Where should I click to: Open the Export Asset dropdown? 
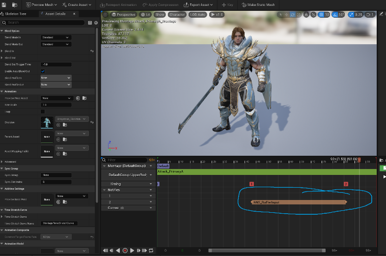point(198,5)
